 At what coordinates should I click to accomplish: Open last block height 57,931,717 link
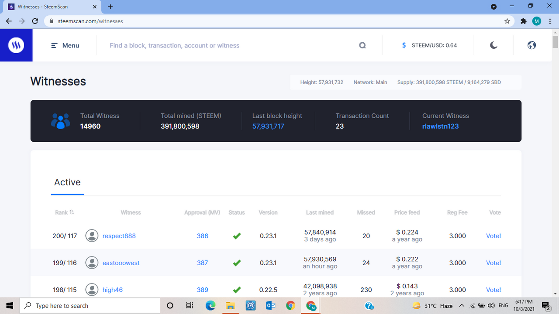click(x=268, y=126)
